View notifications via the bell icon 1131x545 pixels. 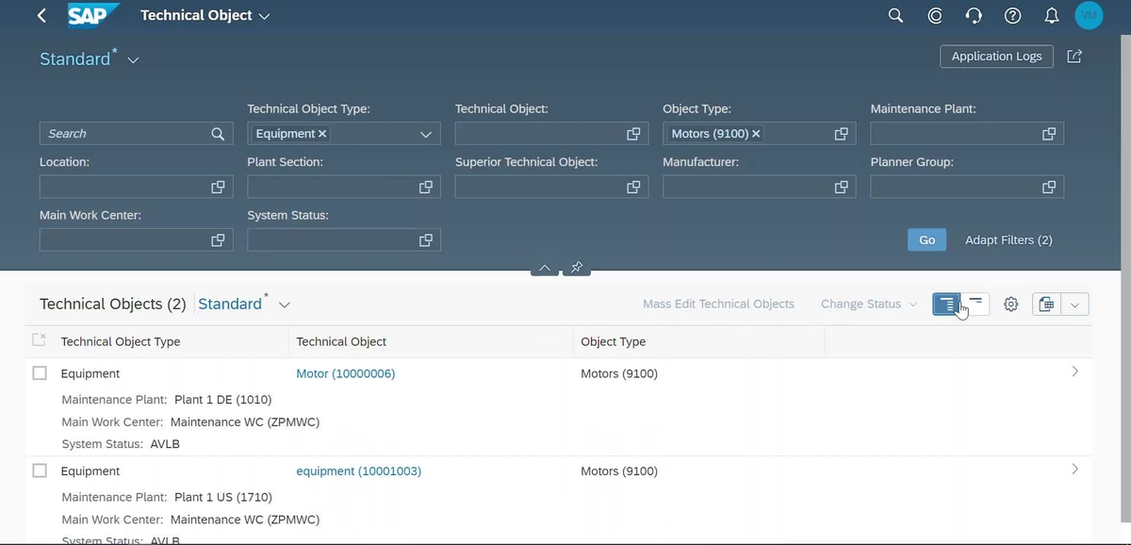pos(1051,15)
